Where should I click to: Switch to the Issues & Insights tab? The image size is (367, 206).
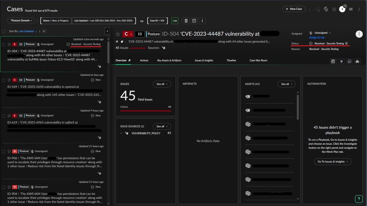(x=204, y=61)
